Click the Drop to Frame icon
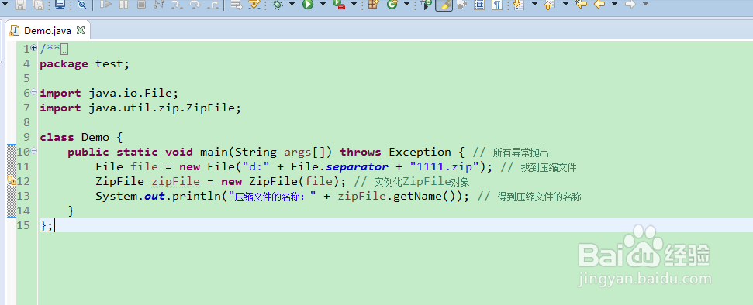Screen dimensions: 753x305 click(x=236, y=5)
